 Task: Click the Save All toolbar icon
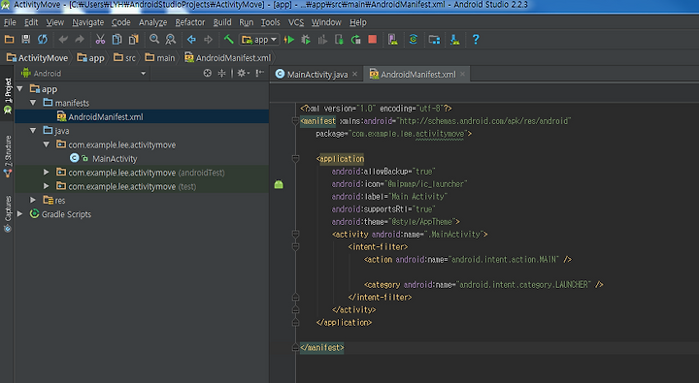pos(26,40)
